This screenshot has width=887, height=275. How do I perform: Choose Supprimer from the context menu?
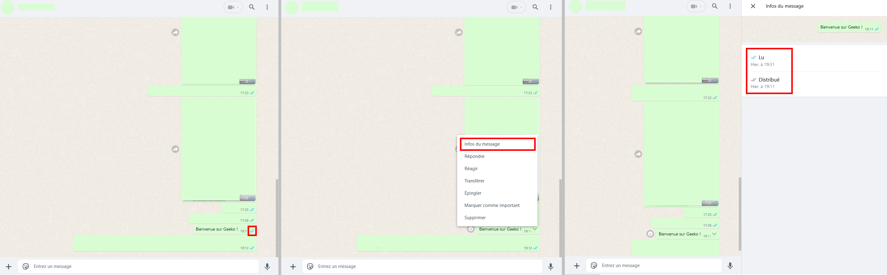click(x=497, y=218)
